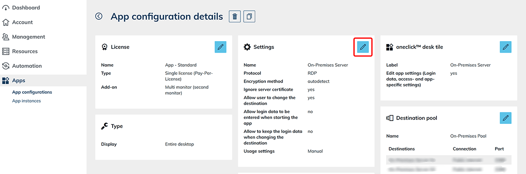Navigate to Automation in sidebar
Viewport: 526px width, 174px height.
(27, 66)
